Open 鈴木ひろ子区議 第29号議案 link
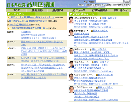 coord(43,68)
